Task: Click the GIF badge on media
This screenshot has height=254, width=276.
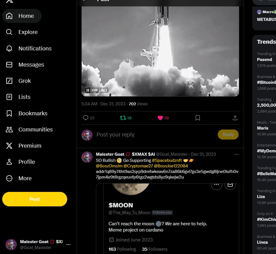Action: 95,90
